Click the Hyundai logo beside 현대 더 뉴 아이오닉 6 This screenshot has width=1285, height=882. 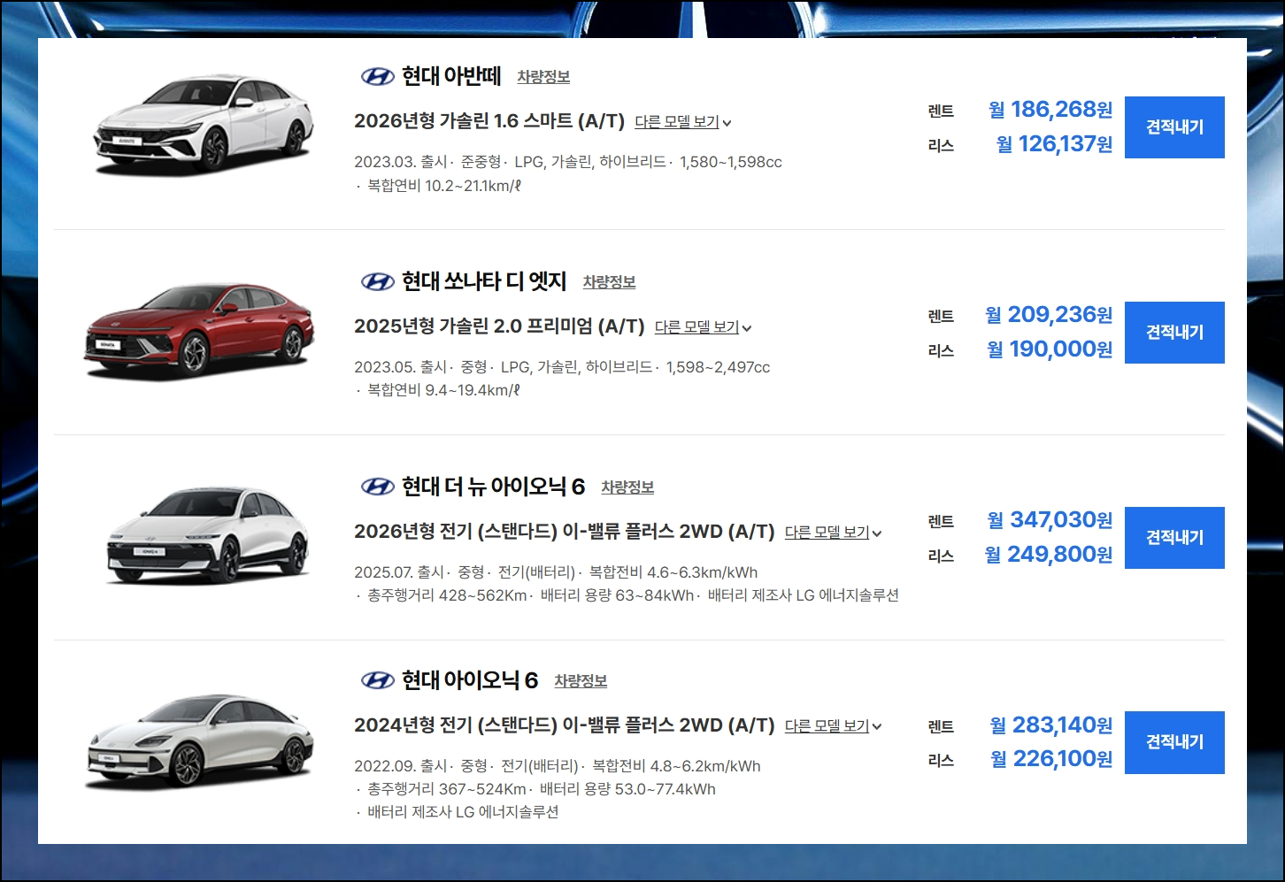click(x=378, y=487)
